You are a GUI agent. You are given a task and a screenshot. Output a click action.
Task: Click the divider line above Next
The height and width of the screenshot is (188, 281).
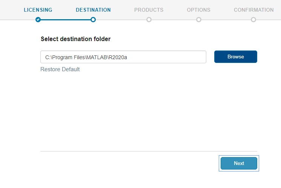149,151
